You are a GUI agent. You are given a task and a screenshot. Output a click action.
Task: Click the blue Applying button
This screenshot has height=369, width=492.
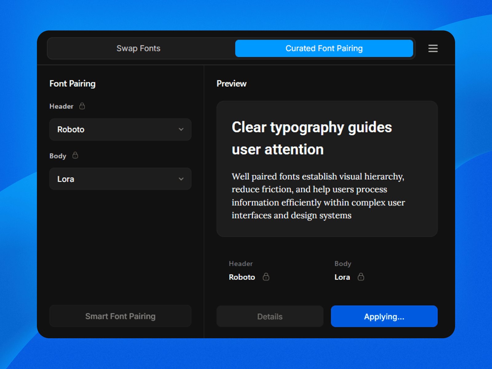[384, 316]
